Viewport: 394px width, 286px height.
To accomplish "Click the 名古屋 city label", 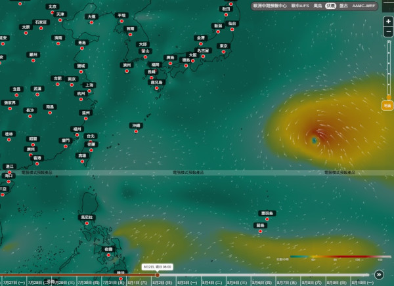I will tap(203, 51).
